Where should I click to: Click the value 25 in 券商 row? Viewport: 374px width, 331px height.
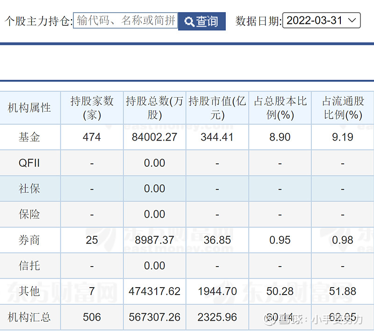tap(92, 240)
